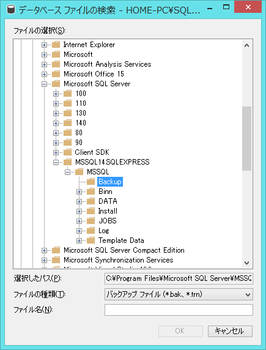This screenshot has height=350, width=266.
Task: Expand the 80 folder node
Action: pyautogui.click(x=56, y=133)
